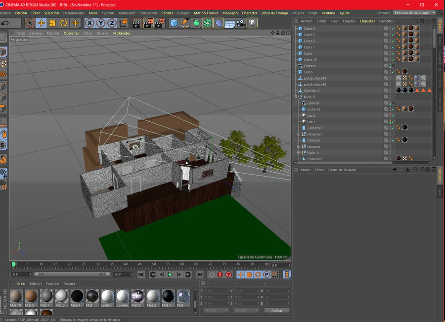Render the active view clapperboard icon

(x=136, y=23)
